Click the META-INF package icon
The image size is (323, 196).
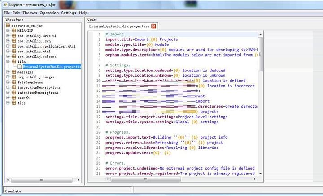tap(14, 30)
